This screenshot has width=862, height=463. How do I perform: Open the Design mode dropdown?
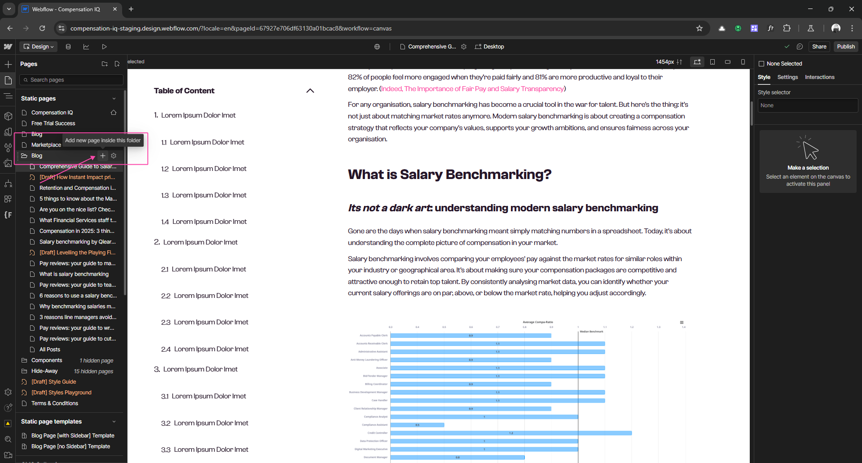click(39, 47)
